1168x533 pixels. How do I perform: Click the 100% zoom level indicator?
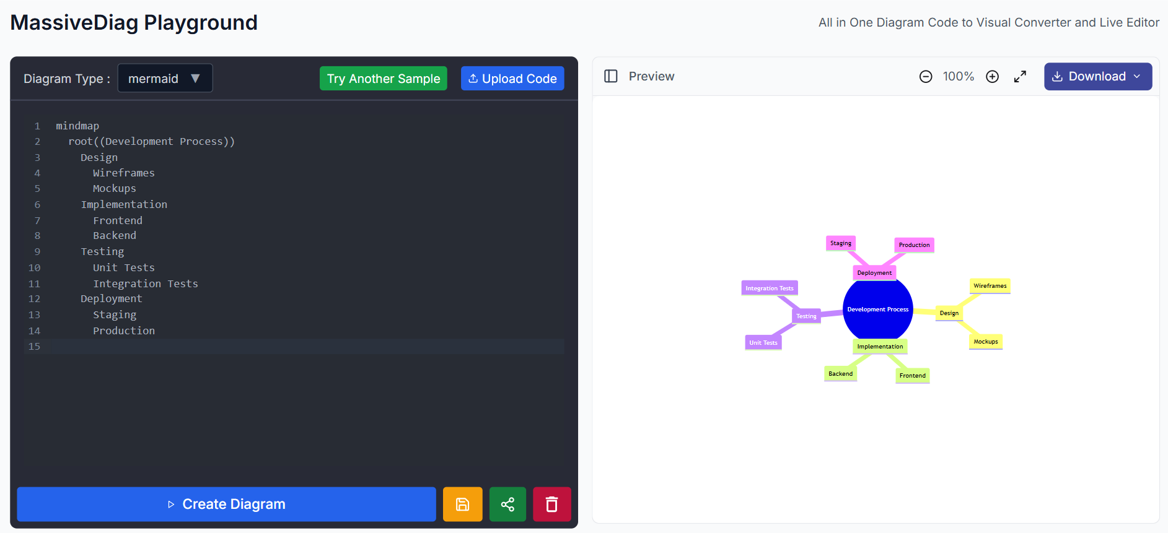tap(958, 77)
